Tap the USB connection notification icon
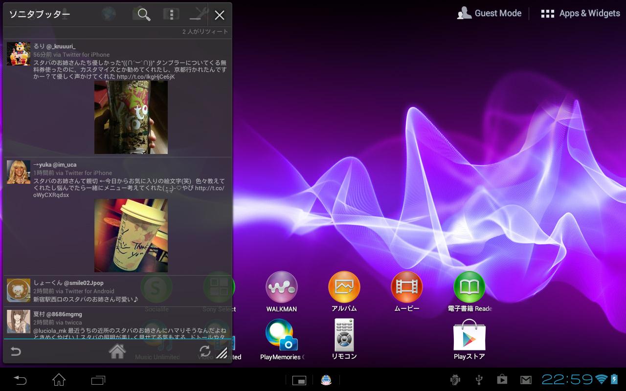Screen dimensions: 626x391 [479, 380]
